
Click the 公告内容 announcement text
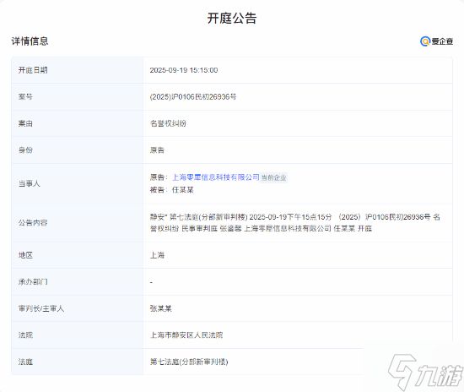(x=294, y=222)
